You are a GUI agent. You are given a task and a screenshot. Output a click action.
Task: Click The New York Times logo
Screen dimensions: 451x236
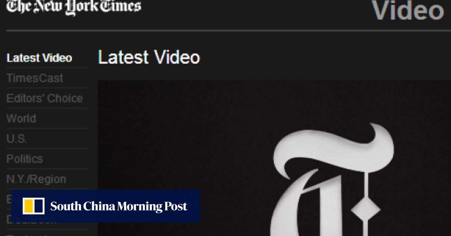[74, 7]
